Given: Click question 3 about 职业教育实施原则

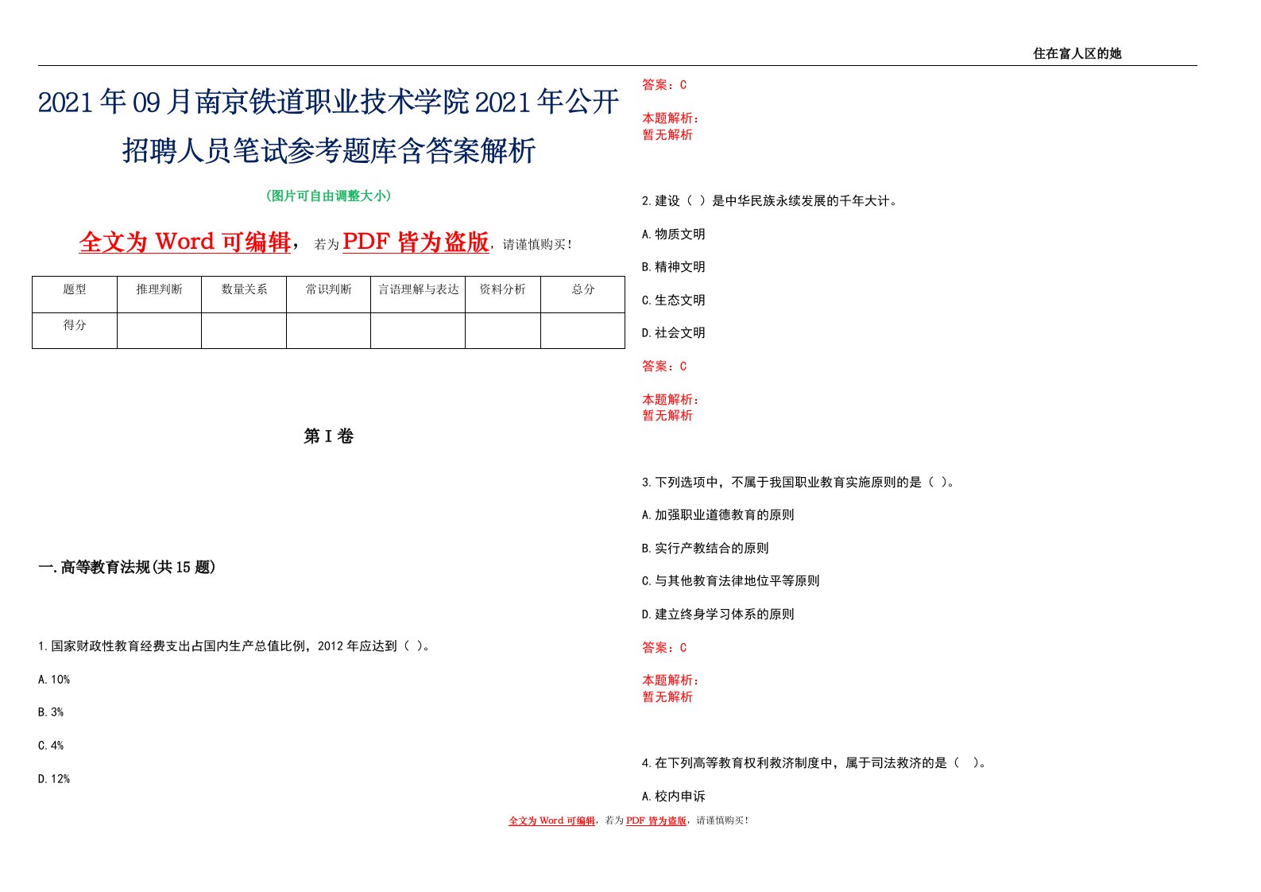Looking at the screenshot, I should click(799, 482).
